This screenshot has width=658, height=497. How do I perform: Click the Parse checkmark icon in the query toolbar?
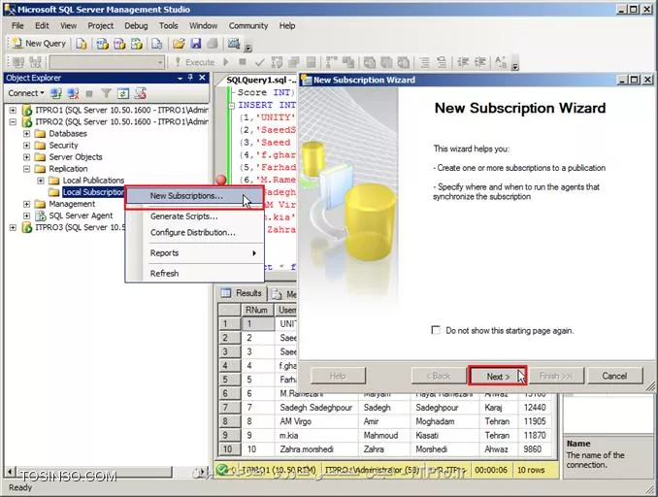pyautogui.click(x=260, y=62)
